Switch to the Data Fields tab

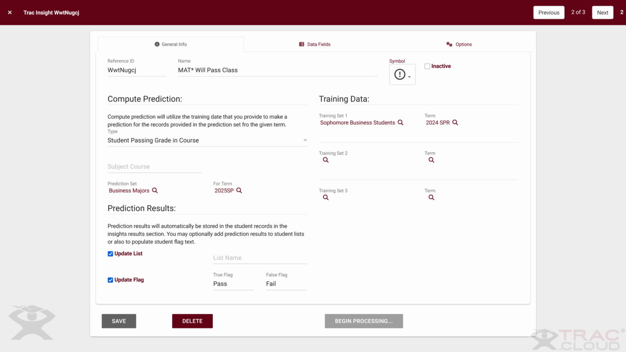point(315,44)
